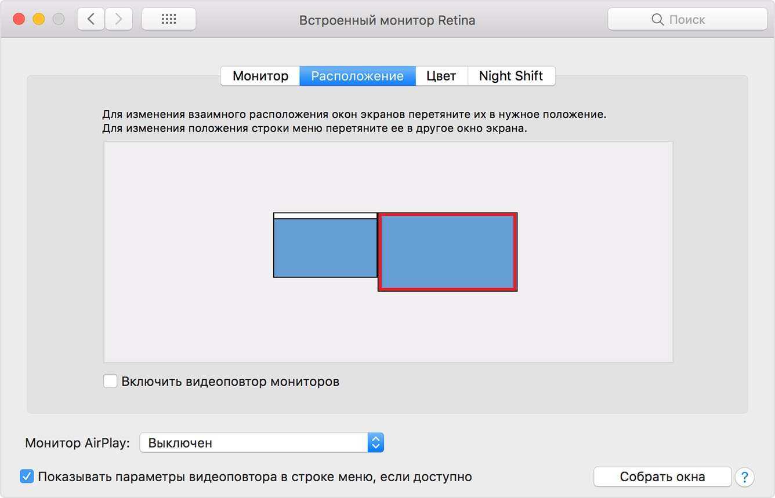
Task: Enable "Включить видеоповтор мониторов" checkbox
Action: [x=110, y=381]
